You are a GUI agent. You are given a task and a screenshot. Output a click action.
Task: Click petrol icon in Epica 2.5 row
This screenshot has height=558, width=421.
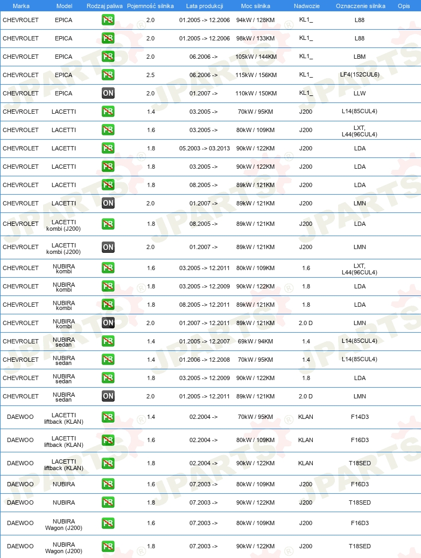click(108, 75)
